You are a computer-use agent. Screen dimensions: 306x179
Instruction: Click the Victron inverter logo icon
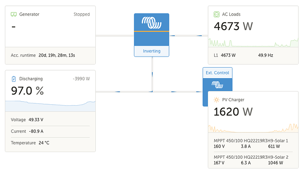click(152, 22)
